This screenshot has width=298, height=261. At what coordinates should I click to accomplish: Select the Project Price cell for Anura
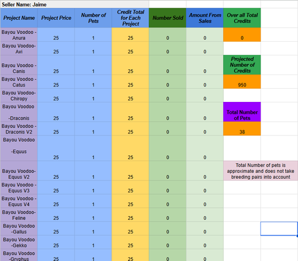(56, 35)
